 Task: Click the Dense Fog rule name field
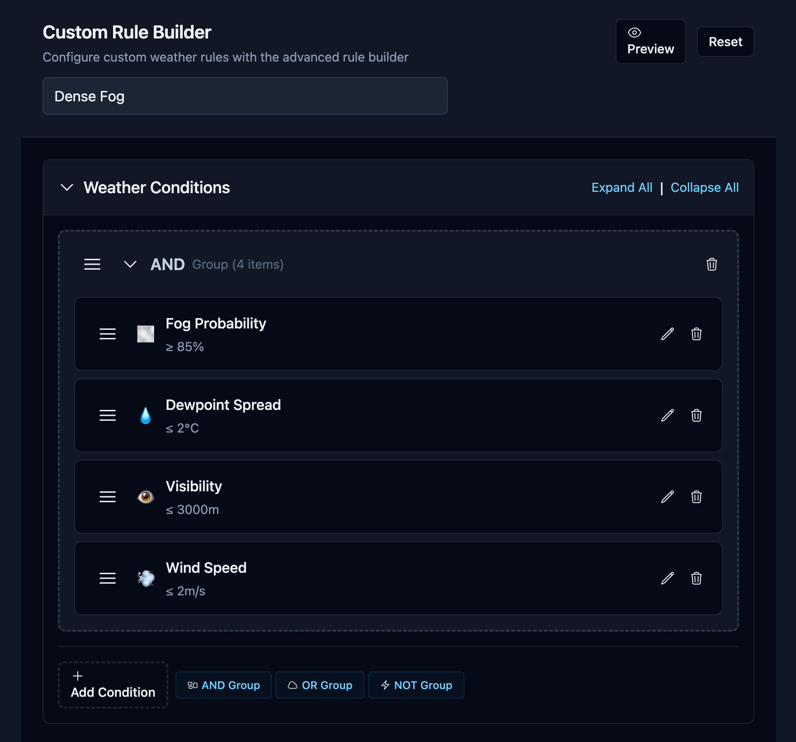click(245, 96)
